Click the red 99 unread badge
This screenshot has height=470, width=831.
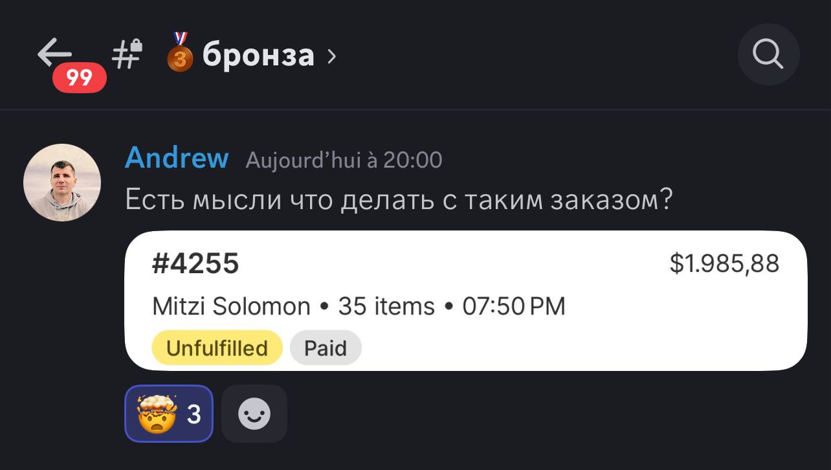(80, 78)
